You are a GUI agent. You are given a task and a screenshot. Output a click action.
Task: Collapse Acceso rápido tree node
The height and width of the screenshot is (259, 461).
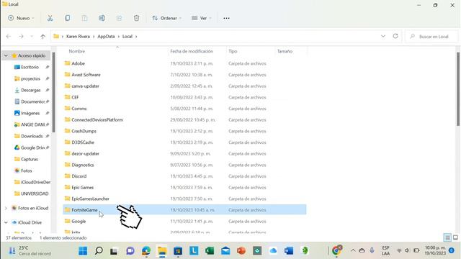(6, 55)
